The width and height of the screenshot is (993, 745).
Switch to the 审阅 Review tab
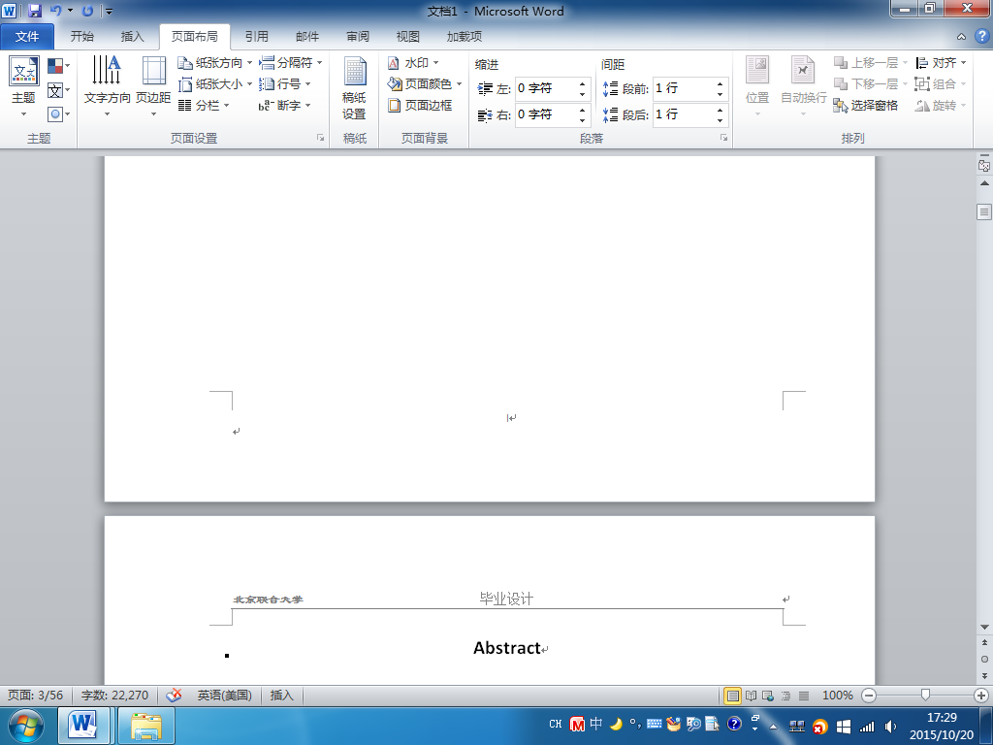tap(358, 37)
